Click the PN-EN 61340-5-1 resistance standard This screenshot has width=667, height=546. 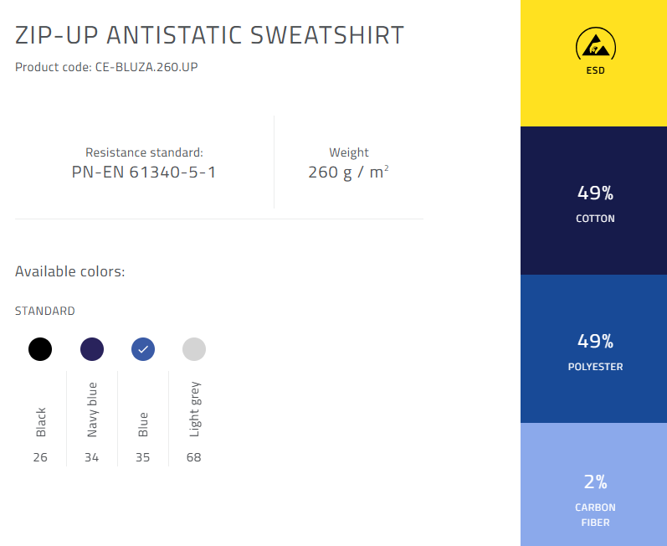tap(144, 173)
